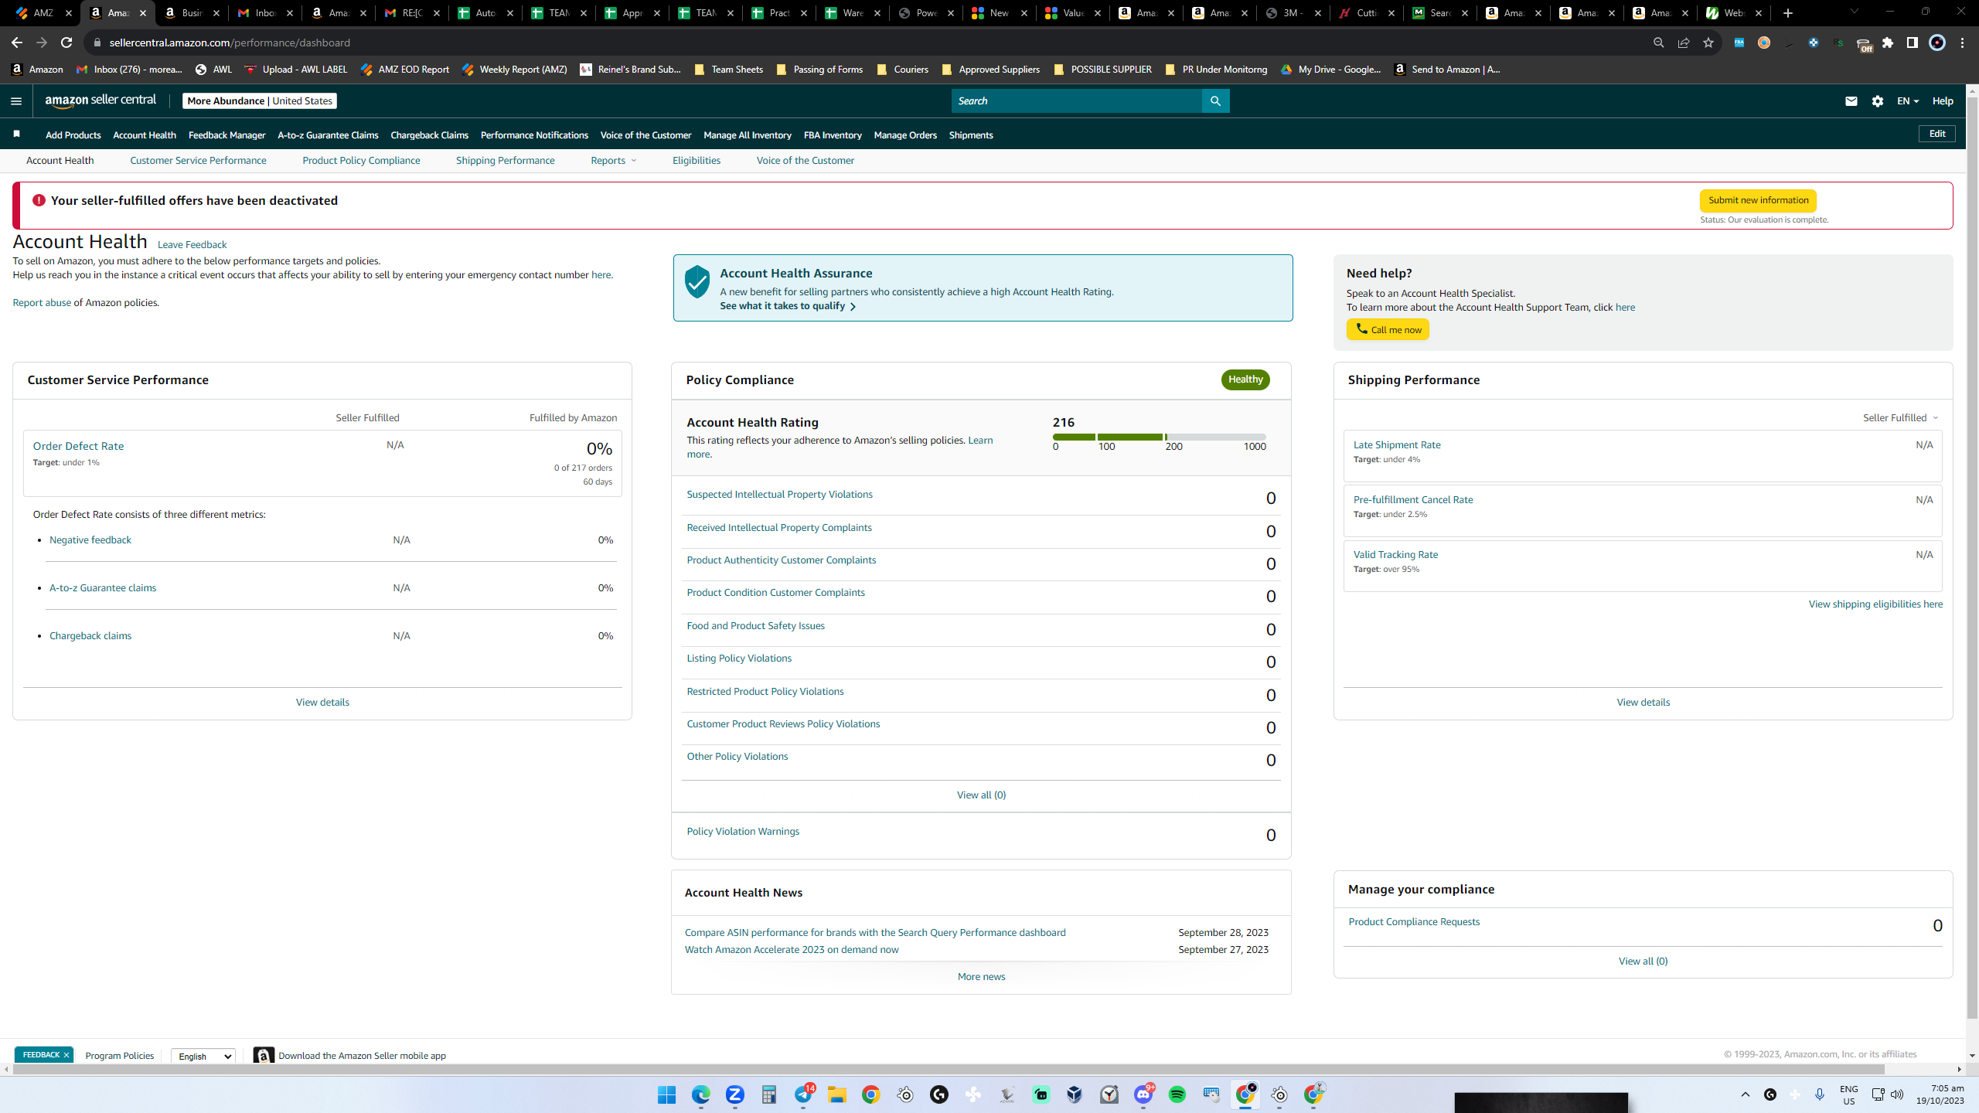Open buyer messages via the envelope icon
Image resolution: width=1979 pixels, height=1113 pixels.
click(1851, 101)
